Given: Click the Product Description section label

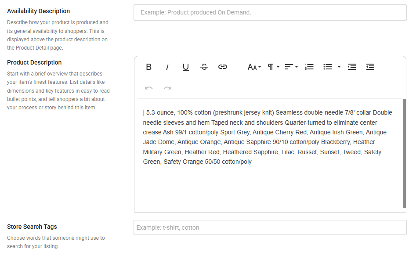Looking at the screenshot, I should (34, 62).
